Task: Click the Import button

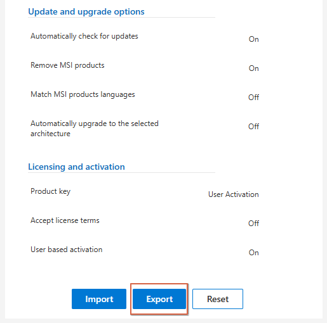Action: click(99, 299)
